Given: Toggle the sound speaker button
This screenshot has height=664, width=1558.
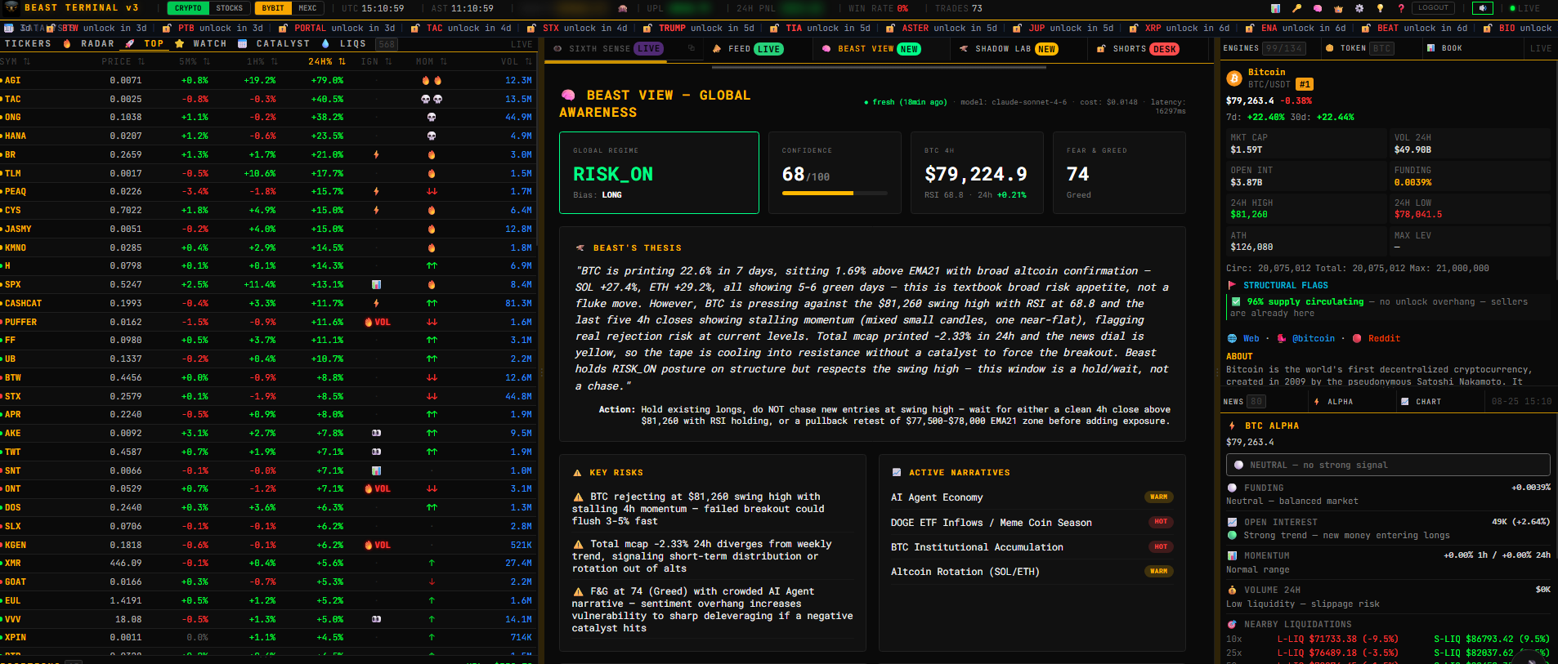Looking at the screenshot, I should pyautogui.click(x=1483, y=8).
